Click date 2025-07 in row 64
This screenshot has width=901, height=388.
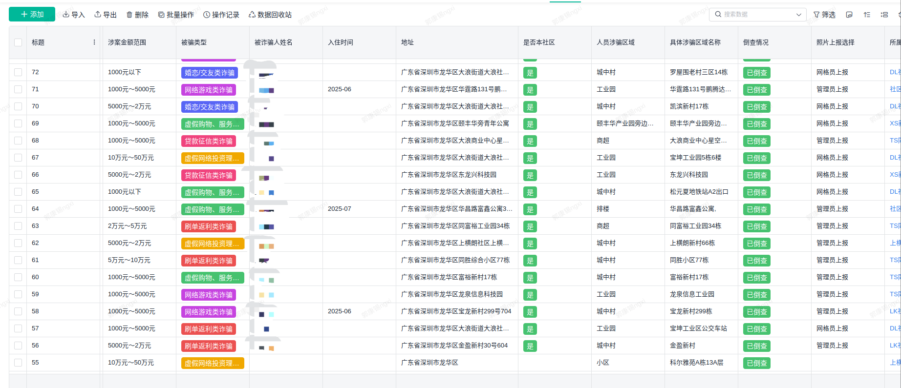340,209
